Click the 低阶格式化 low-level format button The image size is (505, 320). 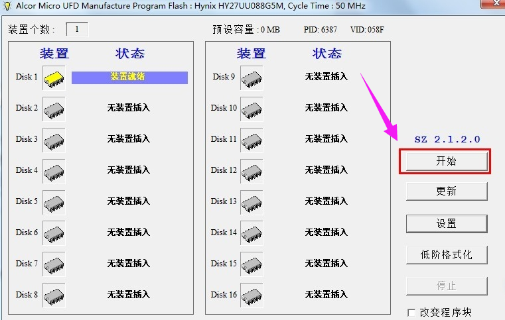pos(447,254)
